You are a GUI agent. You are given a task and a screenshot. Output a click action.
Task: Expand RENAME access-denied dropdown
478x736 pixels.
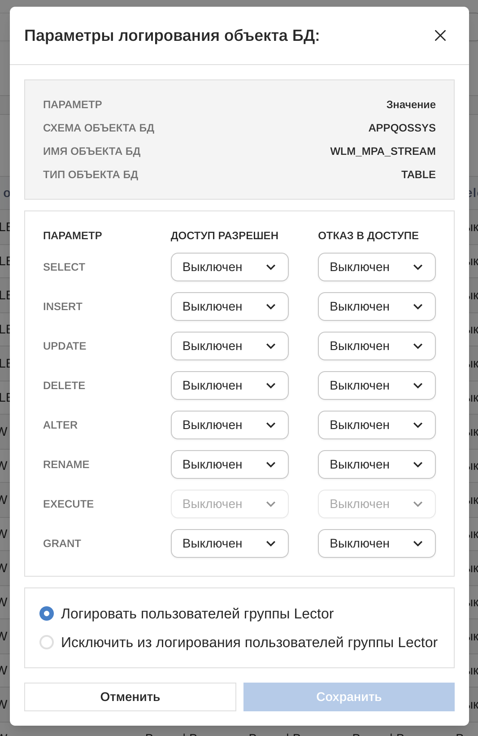[376, 464]
